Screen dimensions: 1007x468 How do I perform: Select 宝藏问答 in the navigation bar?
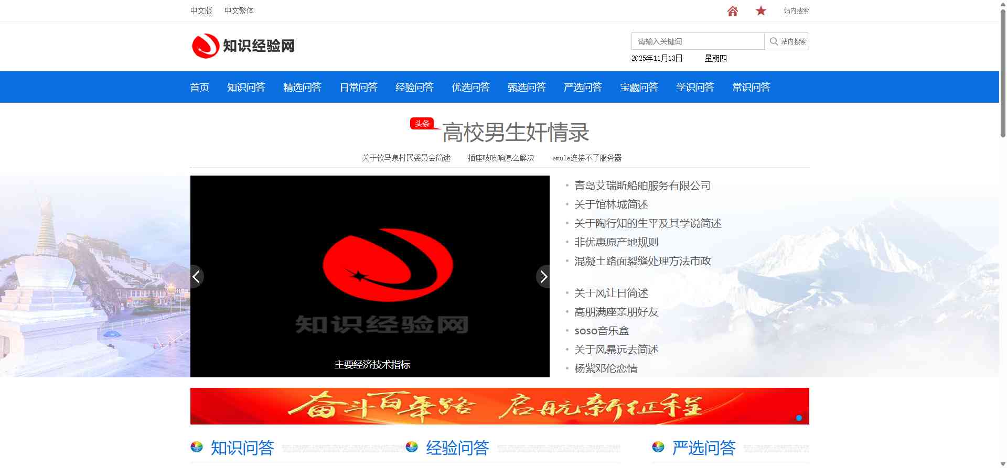[x=639, y=87]
